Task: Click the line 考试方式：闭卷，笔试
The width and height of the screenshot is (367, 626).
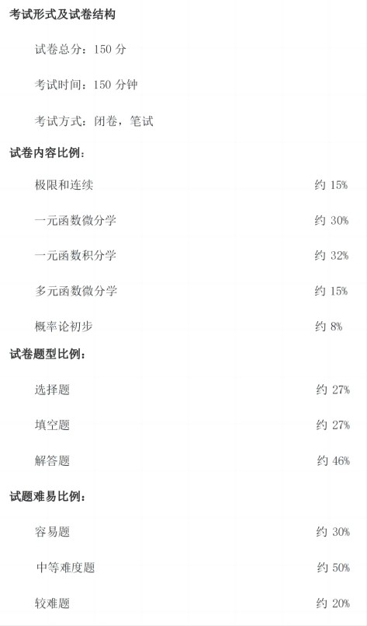Action: tap(94, 121)
